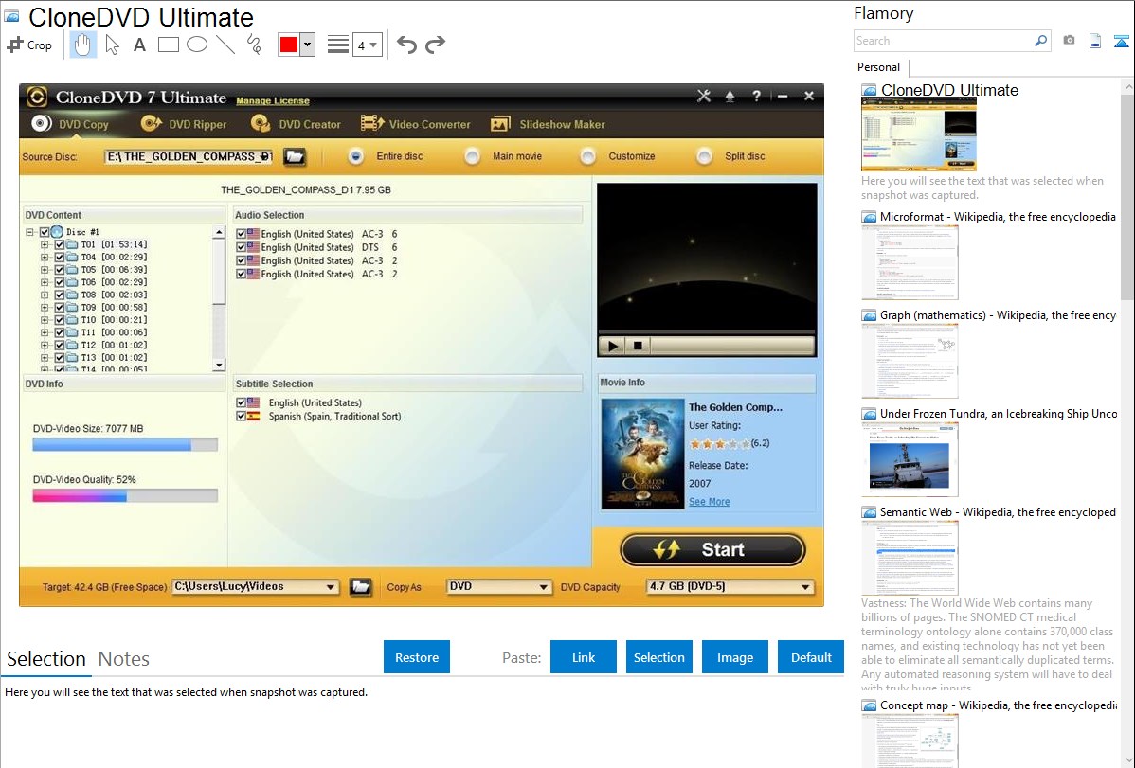The height and width of the screenshot is (768, 1135).
Task: Select the text annotation tool
Action: tap(139, 45)
